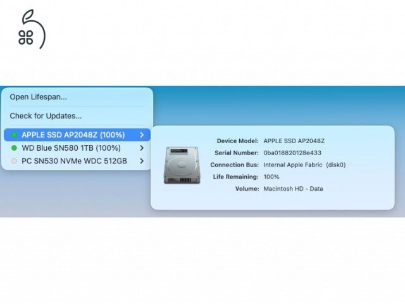Select WD Blue SN580 1TB drive entry
This screenshot has width=405, height=304.
[x=77, y=148]
